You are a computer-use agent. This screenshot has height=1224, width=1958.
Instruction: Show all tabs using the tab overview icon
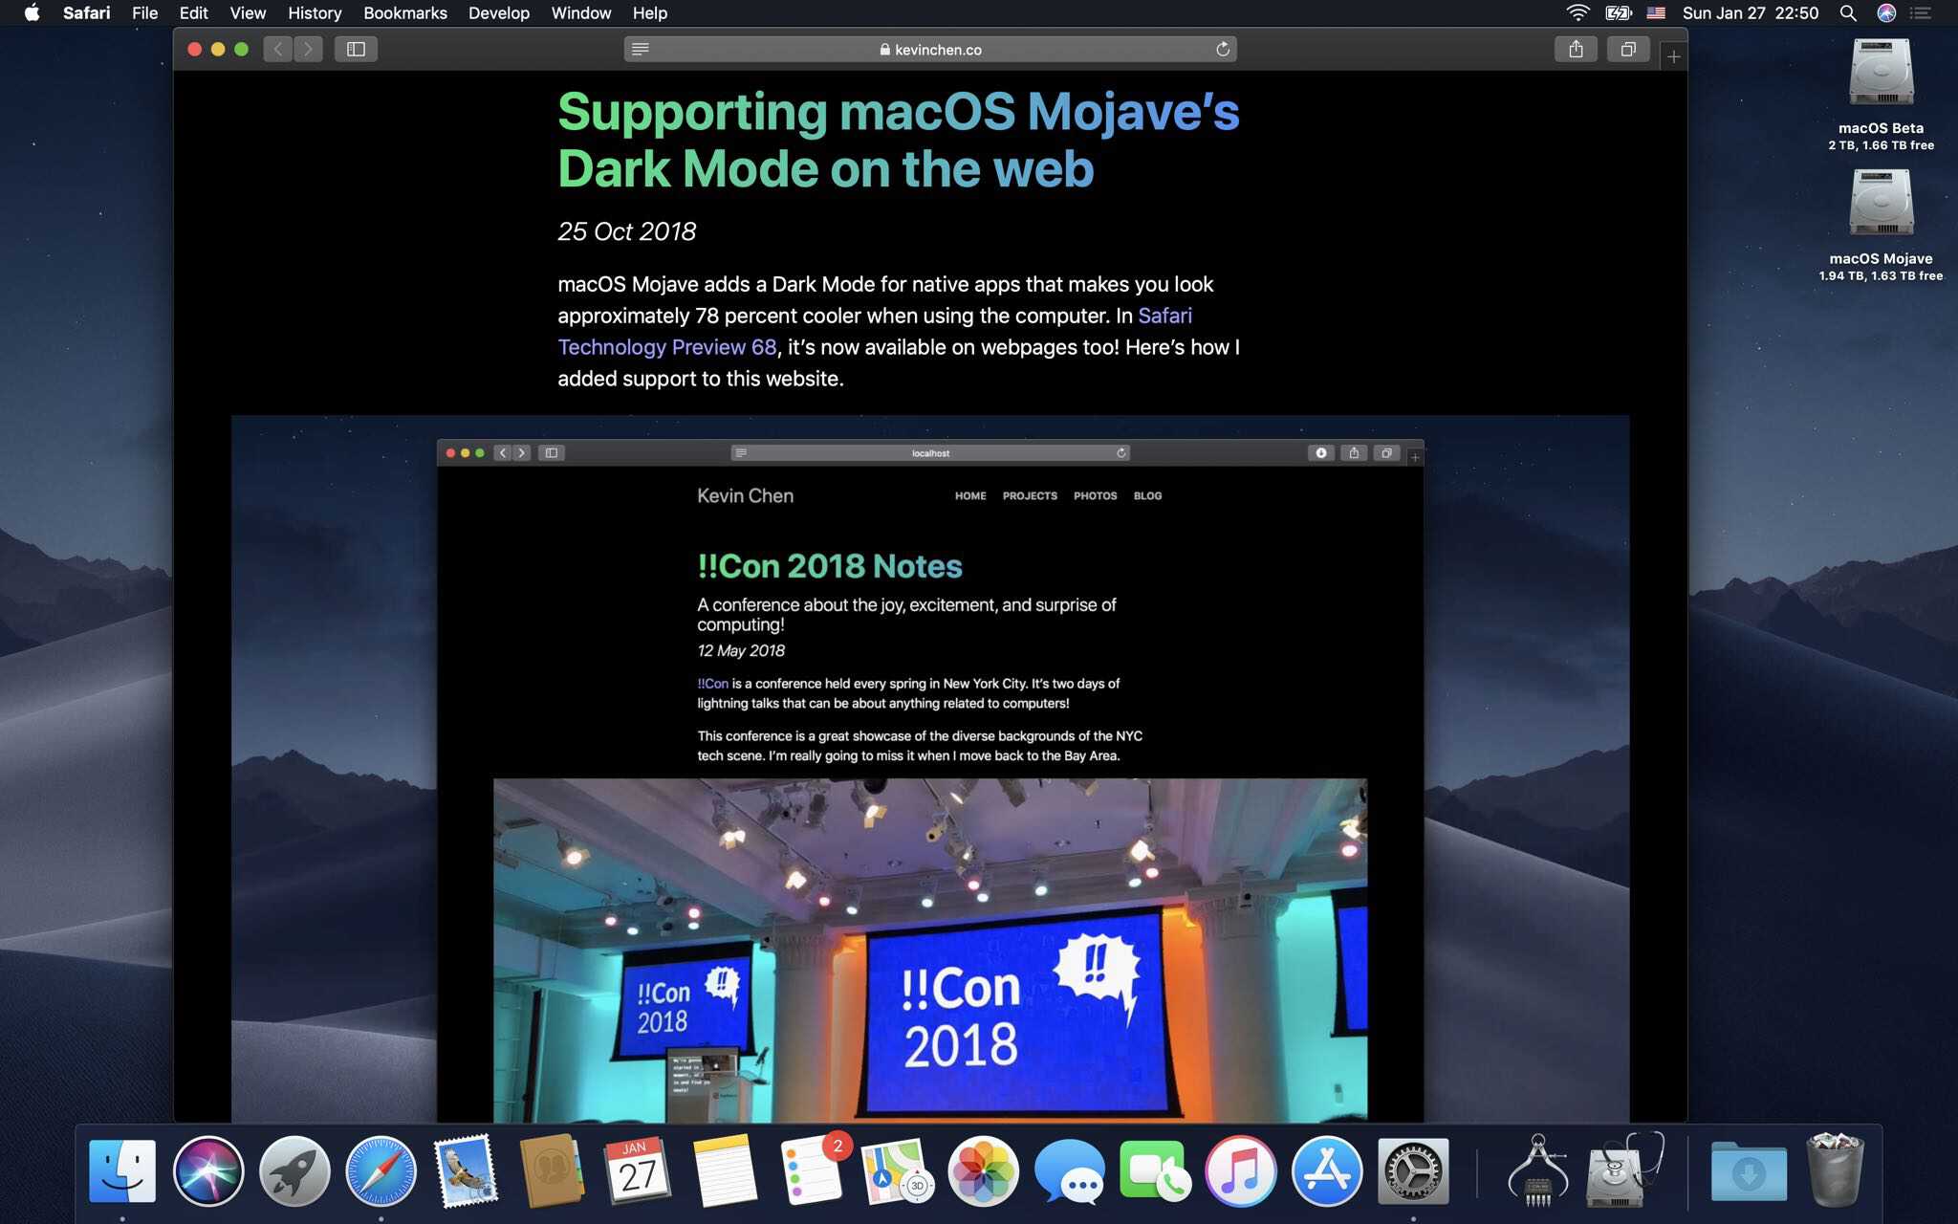point(1628,49)
